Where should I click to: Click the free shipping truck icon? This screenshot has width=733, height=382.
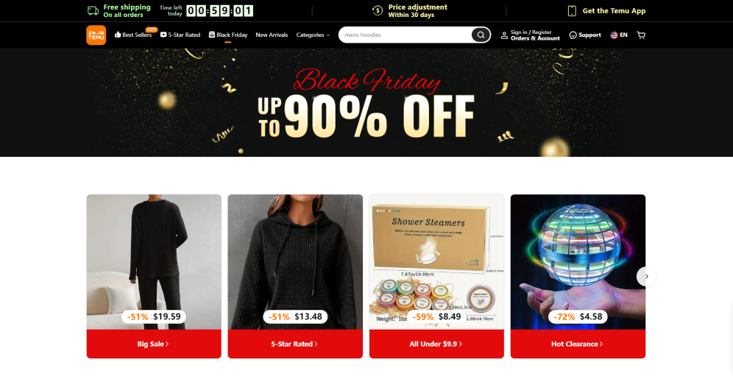click(93, 11)
